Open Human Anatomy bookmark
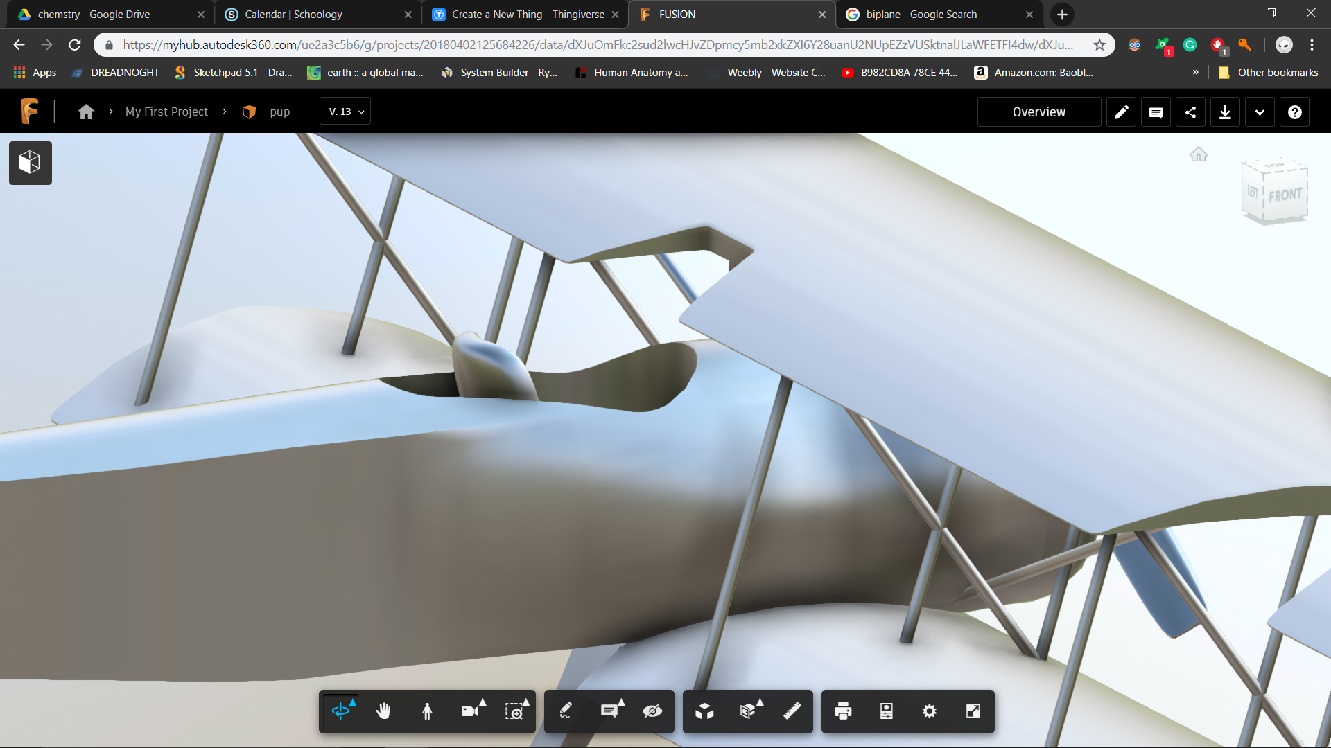This screenshot has height=748, width=1331. [x=632, y=73]
